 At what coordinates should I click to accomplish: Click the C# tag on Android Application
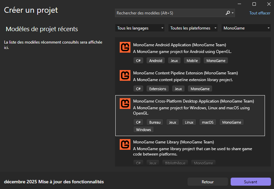[x=138, y=61]
